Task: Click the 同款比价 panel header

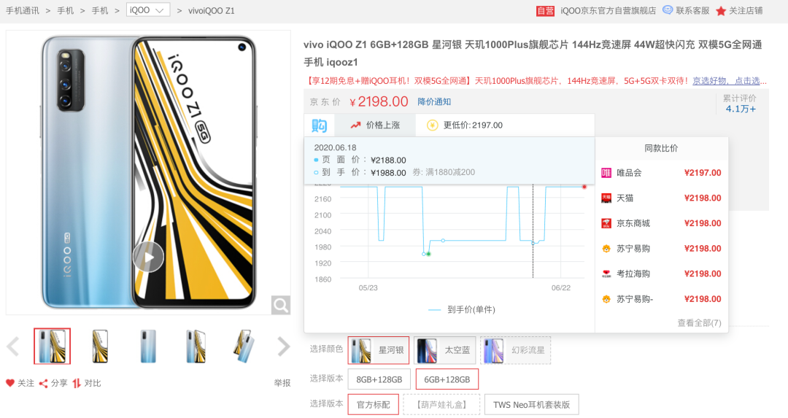Action: point(661,148)
